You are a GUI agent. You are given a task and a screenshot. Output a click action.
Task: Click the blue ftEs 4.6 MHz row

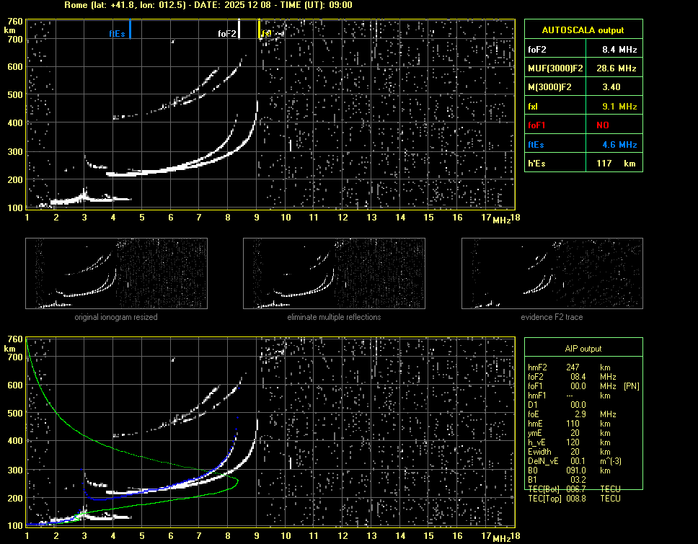(x=582, y=144)
